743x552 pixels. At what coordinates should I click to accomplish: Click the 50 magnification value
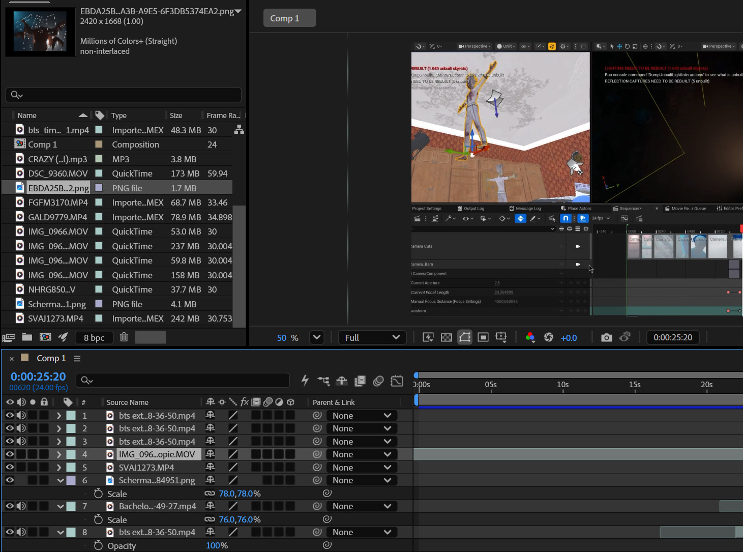(282, 338)
